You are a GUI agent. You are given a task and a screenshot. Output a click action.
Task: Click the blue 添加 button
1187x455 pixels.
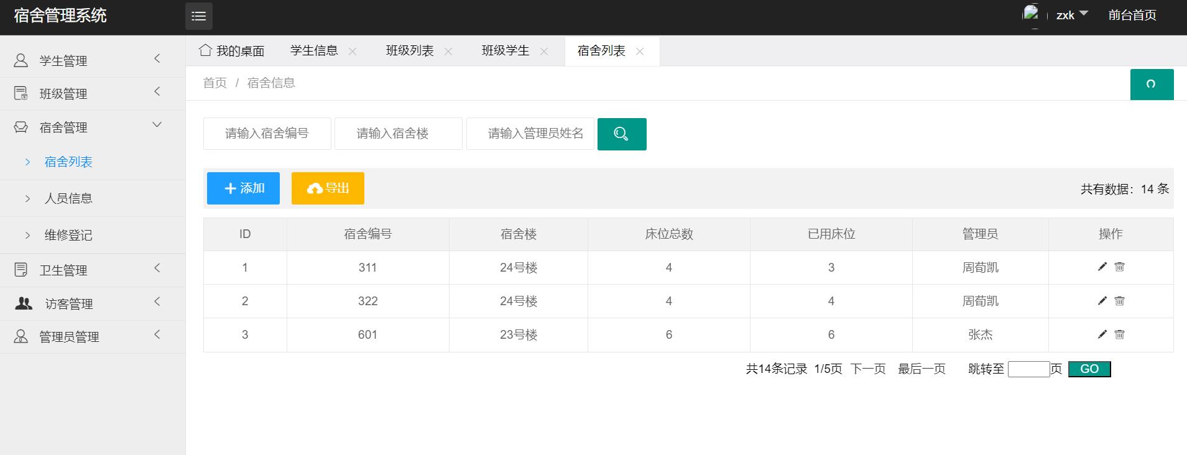(243, 188)
